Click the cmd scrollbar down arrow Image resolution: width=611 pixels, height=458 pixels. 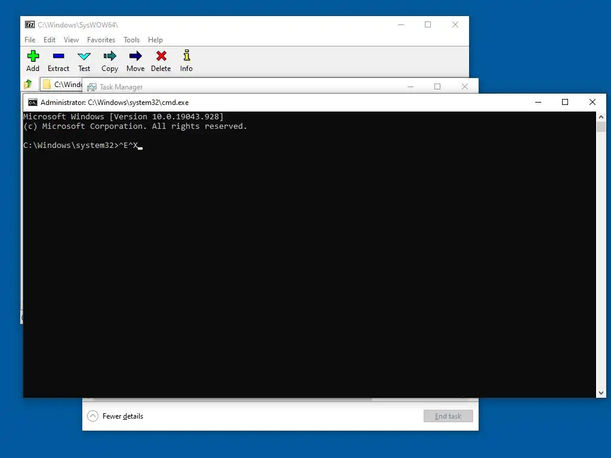pos(601,393)
